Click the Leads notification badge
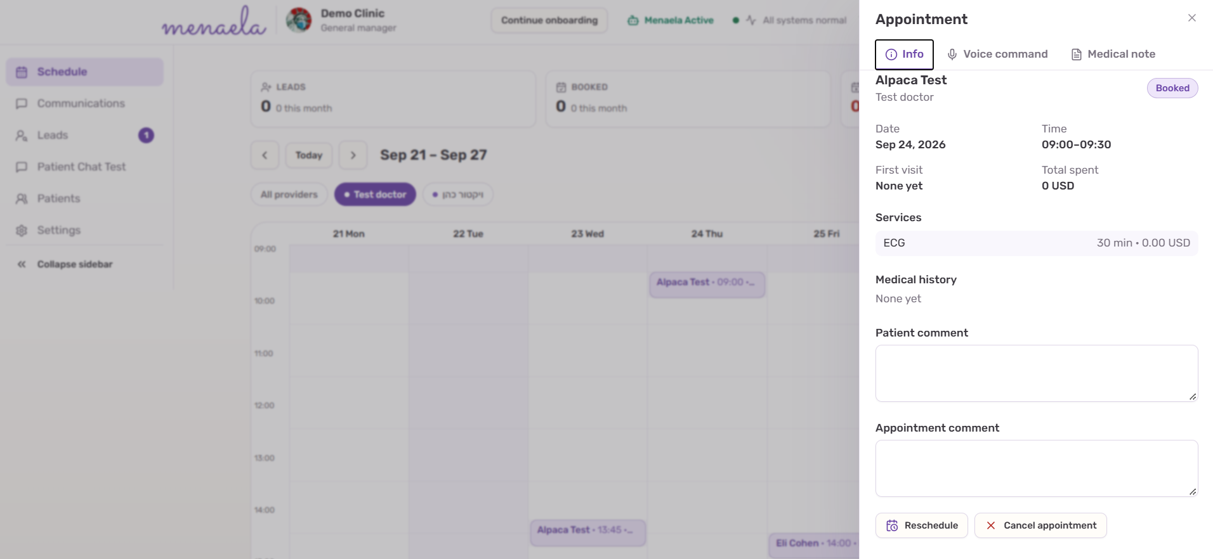 click(146, 135)
